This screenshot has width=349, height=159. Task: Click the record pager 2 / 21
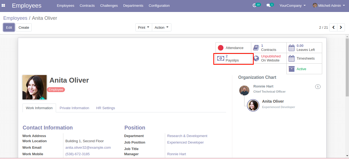point(324,27)
